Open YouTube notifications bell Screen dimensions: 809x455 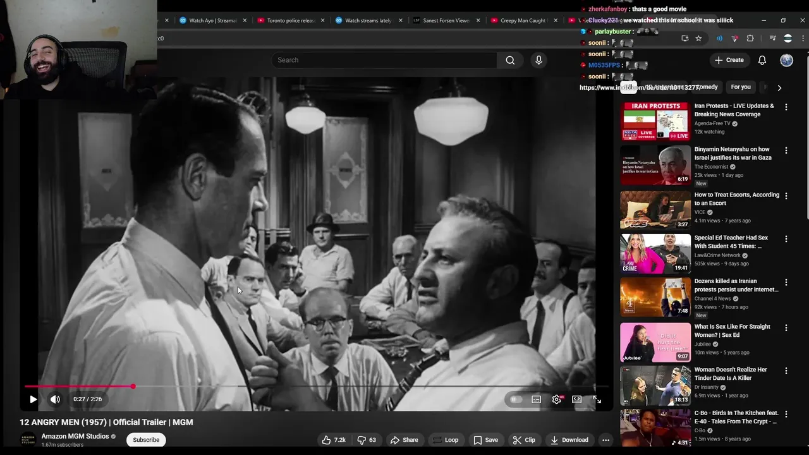coord(762,60)
